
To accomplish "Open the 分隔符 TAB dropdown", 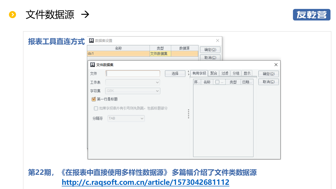I will pyautogui.click(x=126, y=118).
